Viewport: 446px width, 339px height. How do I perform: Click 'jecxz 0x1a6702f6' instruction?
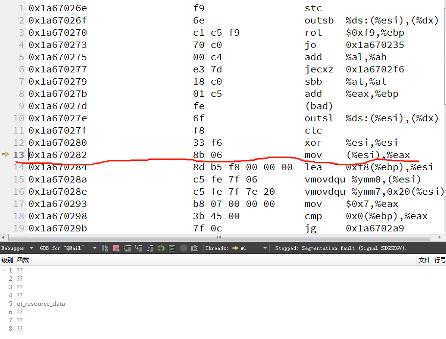click(354, 69)
